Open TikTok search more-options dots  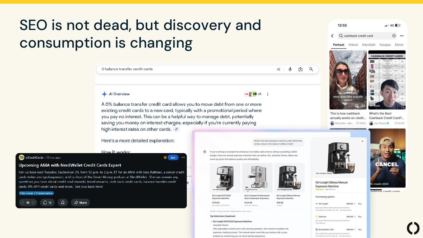pyautogui.click(x=402, y=36)
